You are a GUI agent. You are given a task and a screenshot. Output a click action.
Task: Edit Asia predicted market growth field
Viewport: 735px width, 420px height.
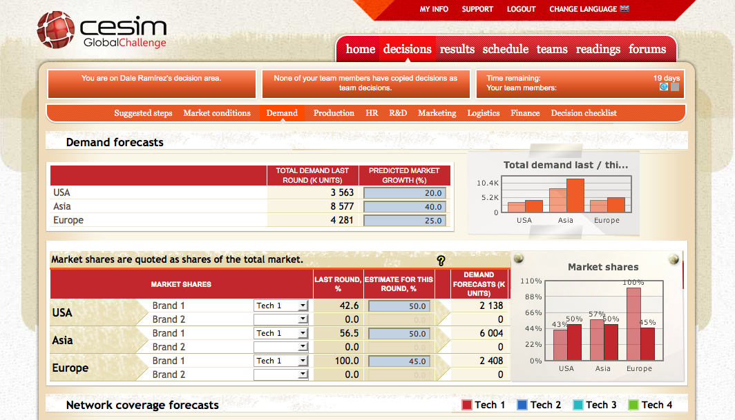(x=404, y=206)
